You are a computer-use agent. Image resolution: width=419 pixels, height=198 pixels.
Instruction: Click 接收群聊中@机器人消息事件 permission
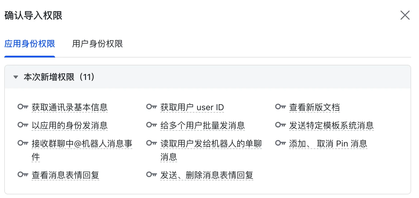[82, 150]
